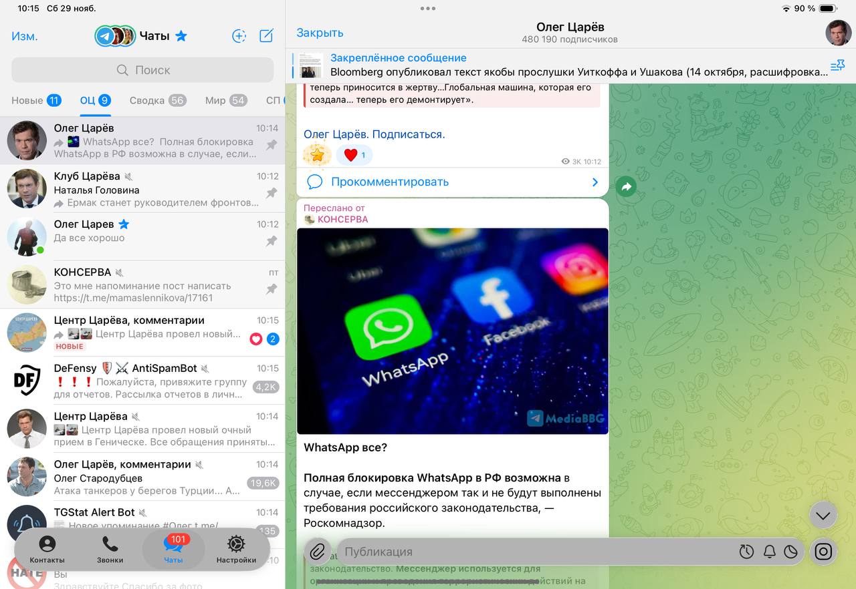This screenshot has width=856, height=589.
Task: Open comments via chevron next to Прокомментировать
Action: pyautogui.click(x=594, y=182)
